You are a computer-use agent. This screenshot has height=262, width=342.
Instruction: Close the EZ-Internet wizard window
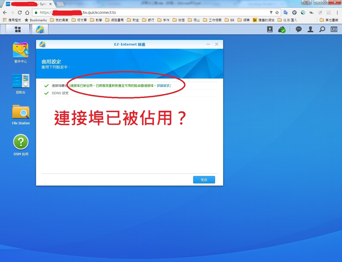pos(217,44)
